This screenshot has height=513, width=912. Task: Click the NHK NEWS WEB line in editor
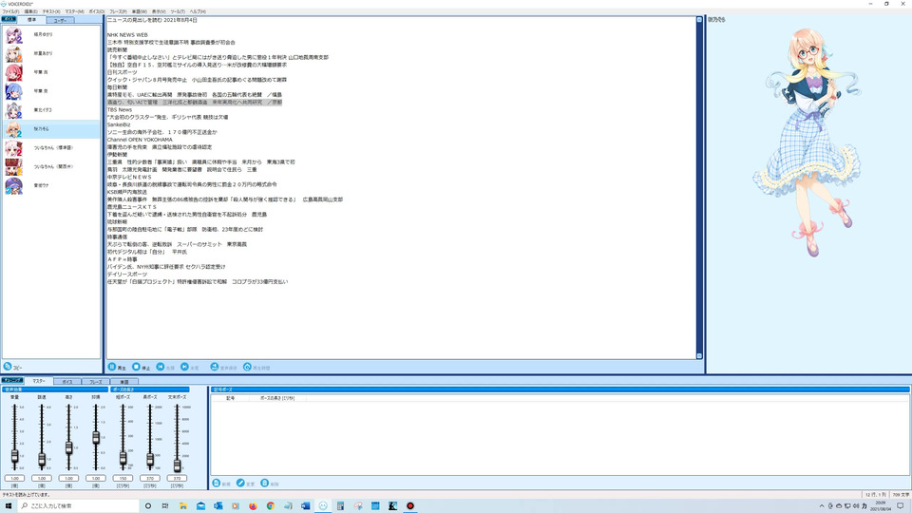tap(127, 35)
